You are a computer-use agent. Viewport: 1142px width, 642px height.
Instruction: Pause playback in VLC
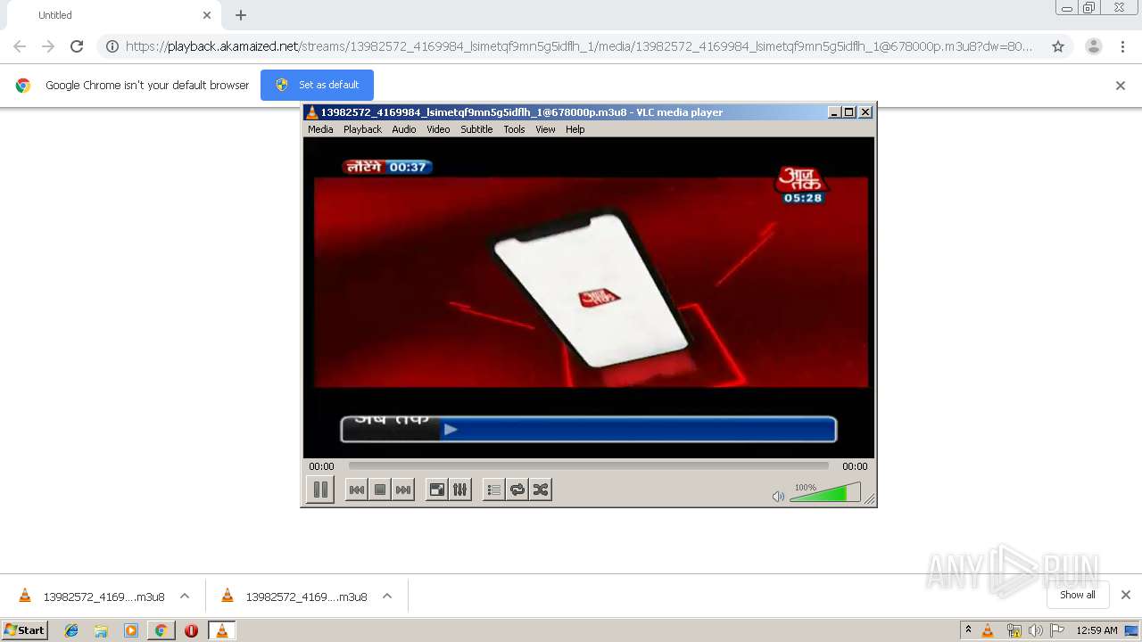pyautogui.click(x=320, y=490)
